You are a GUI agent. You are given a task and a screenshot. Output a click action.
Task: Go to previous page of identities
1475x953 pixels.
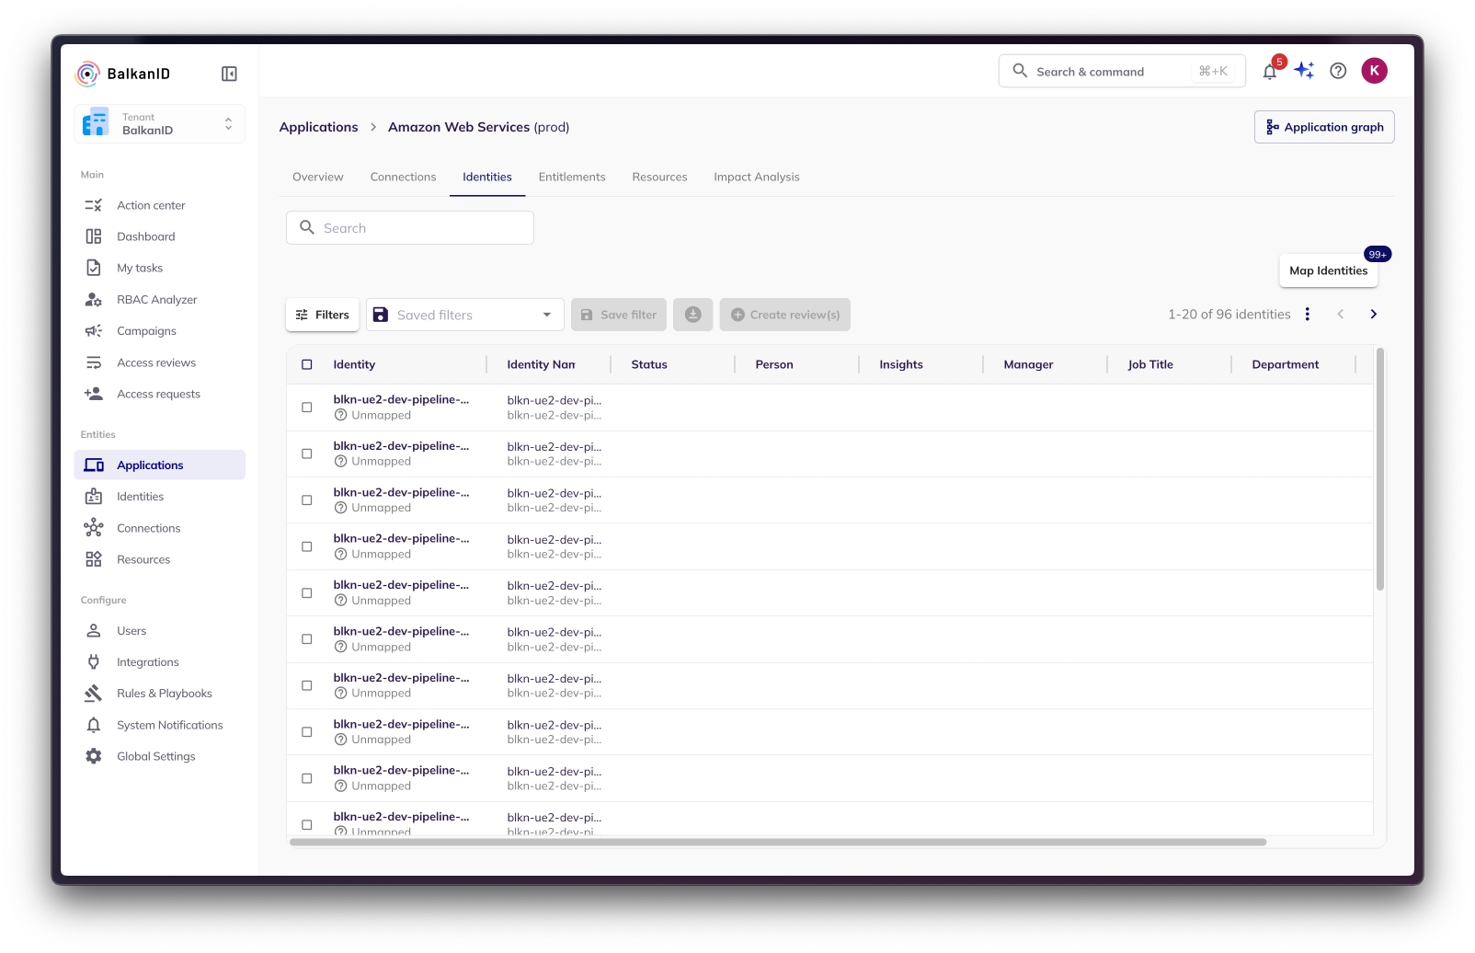[x=1341, y=315]
